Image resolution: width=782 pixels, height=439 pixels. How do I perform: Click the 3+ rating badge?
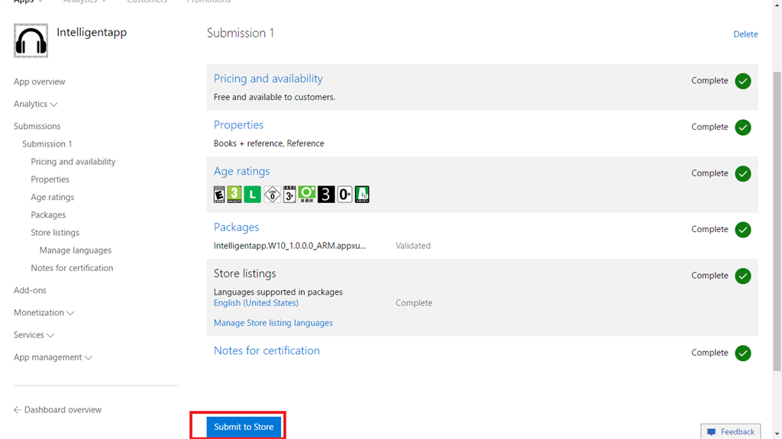[x=289, y=194]
